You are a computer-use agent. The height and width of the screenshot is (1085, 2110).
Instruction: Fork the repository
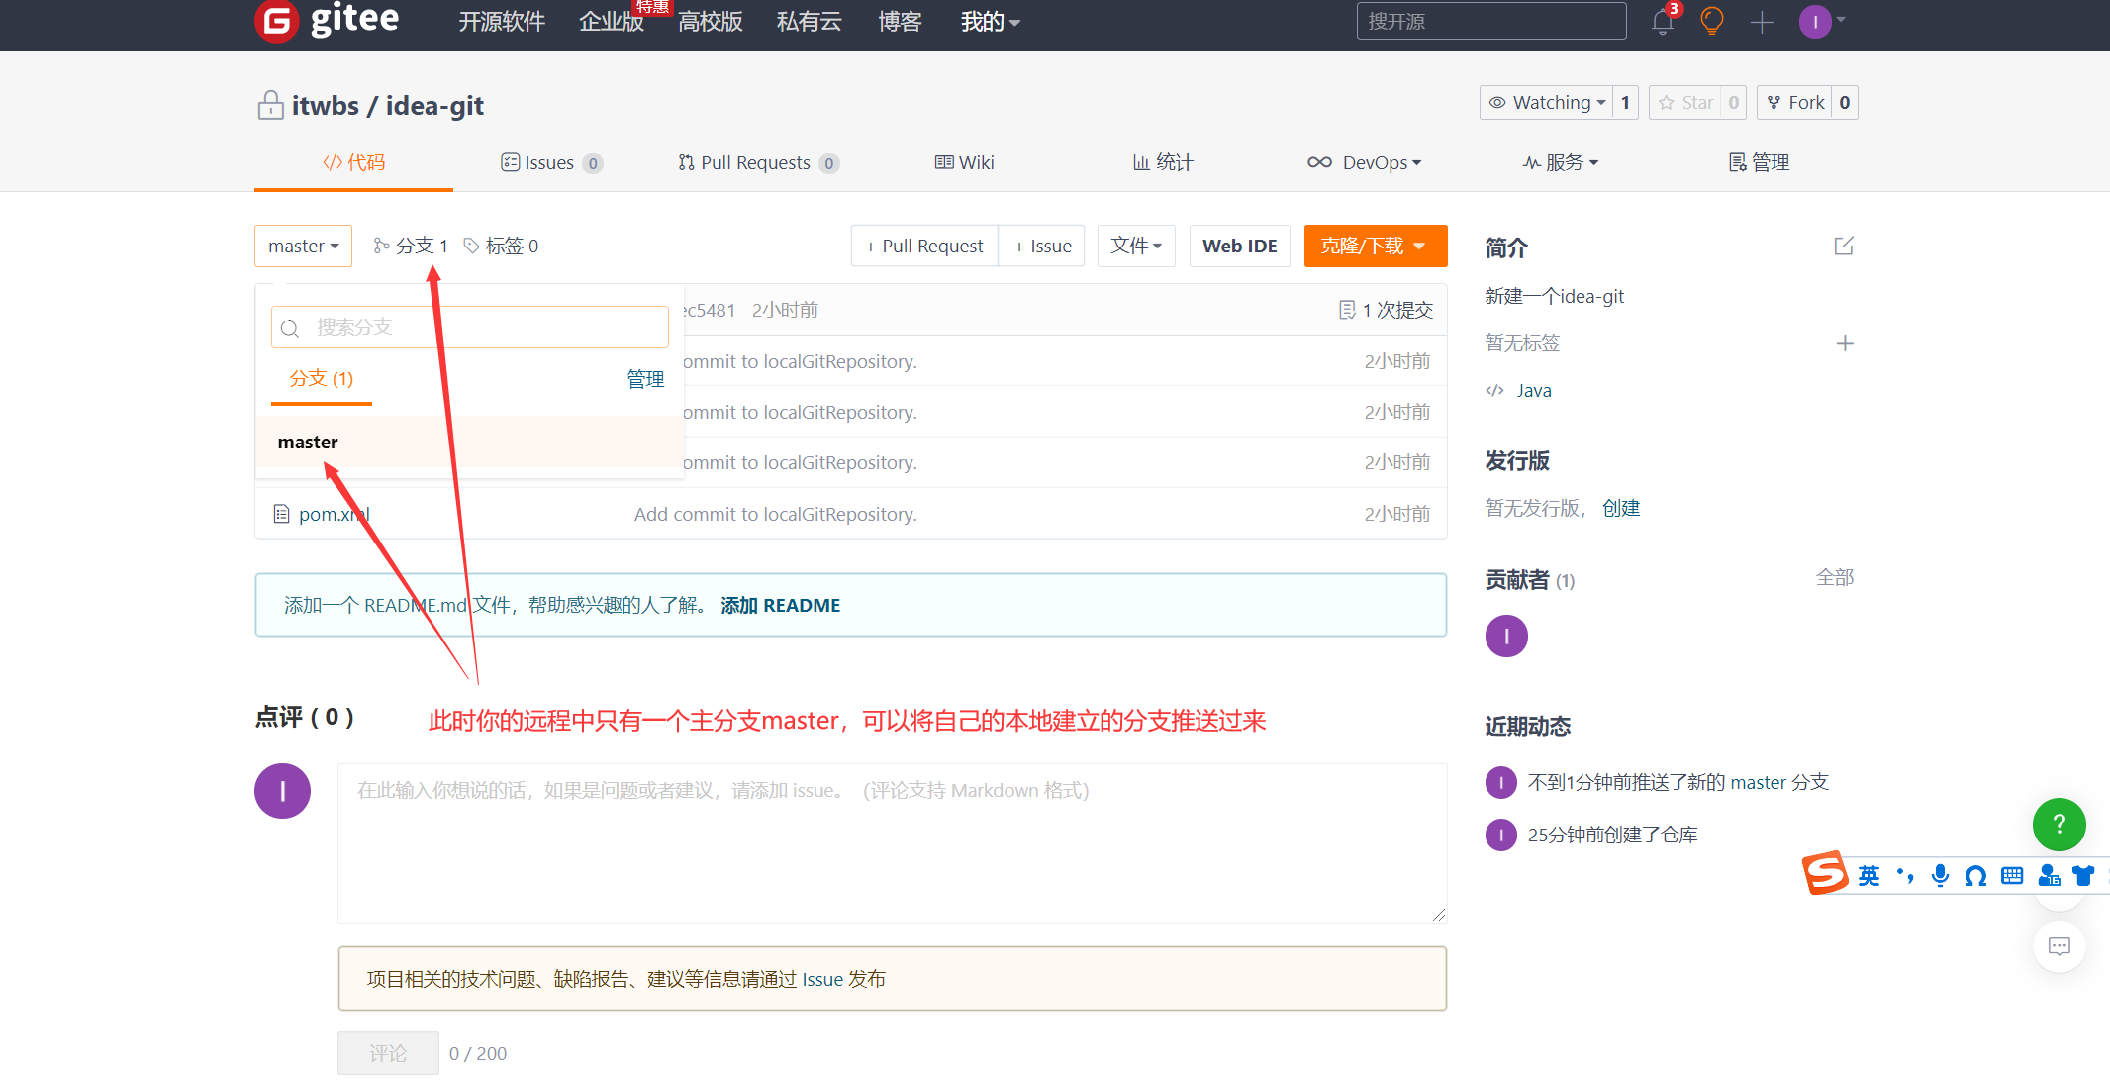[x=1795, y=103]
